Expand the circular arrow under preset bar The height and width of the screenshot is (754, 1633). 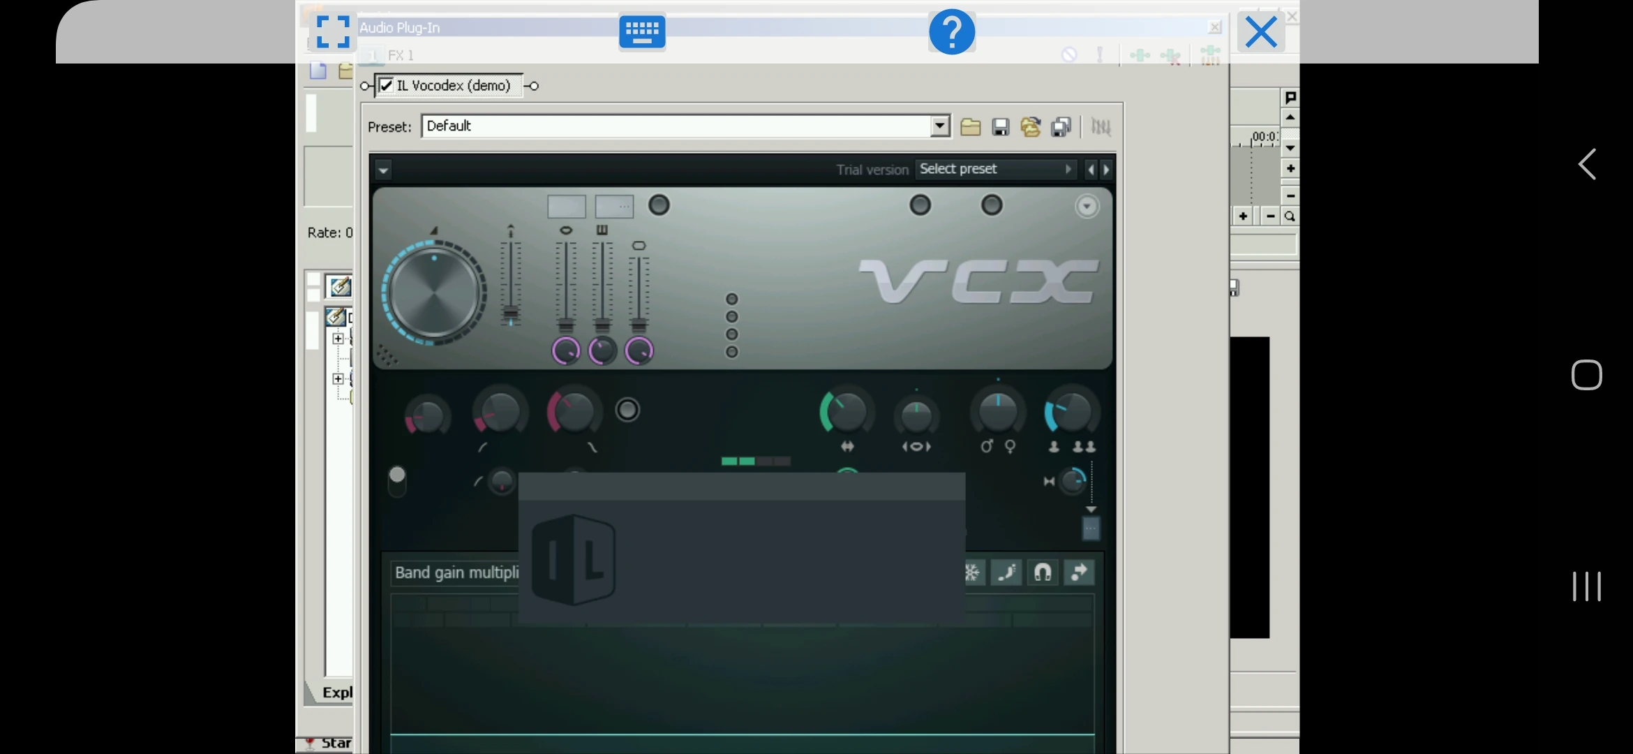1087,206
